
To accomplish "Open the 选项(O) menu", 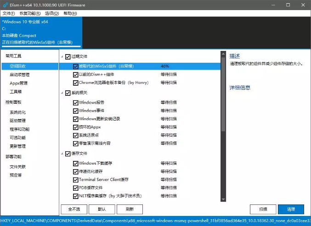I will tap(52, 13).
